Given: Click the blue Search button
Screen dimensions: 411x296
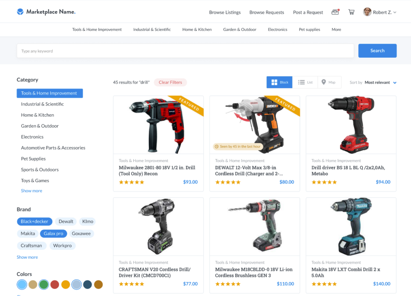Looking at the screenshot, I should coord(377,51).
